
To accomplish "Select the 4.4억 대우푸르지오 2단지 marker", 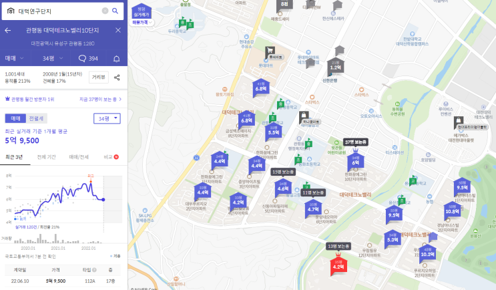I will pos(203,191).
